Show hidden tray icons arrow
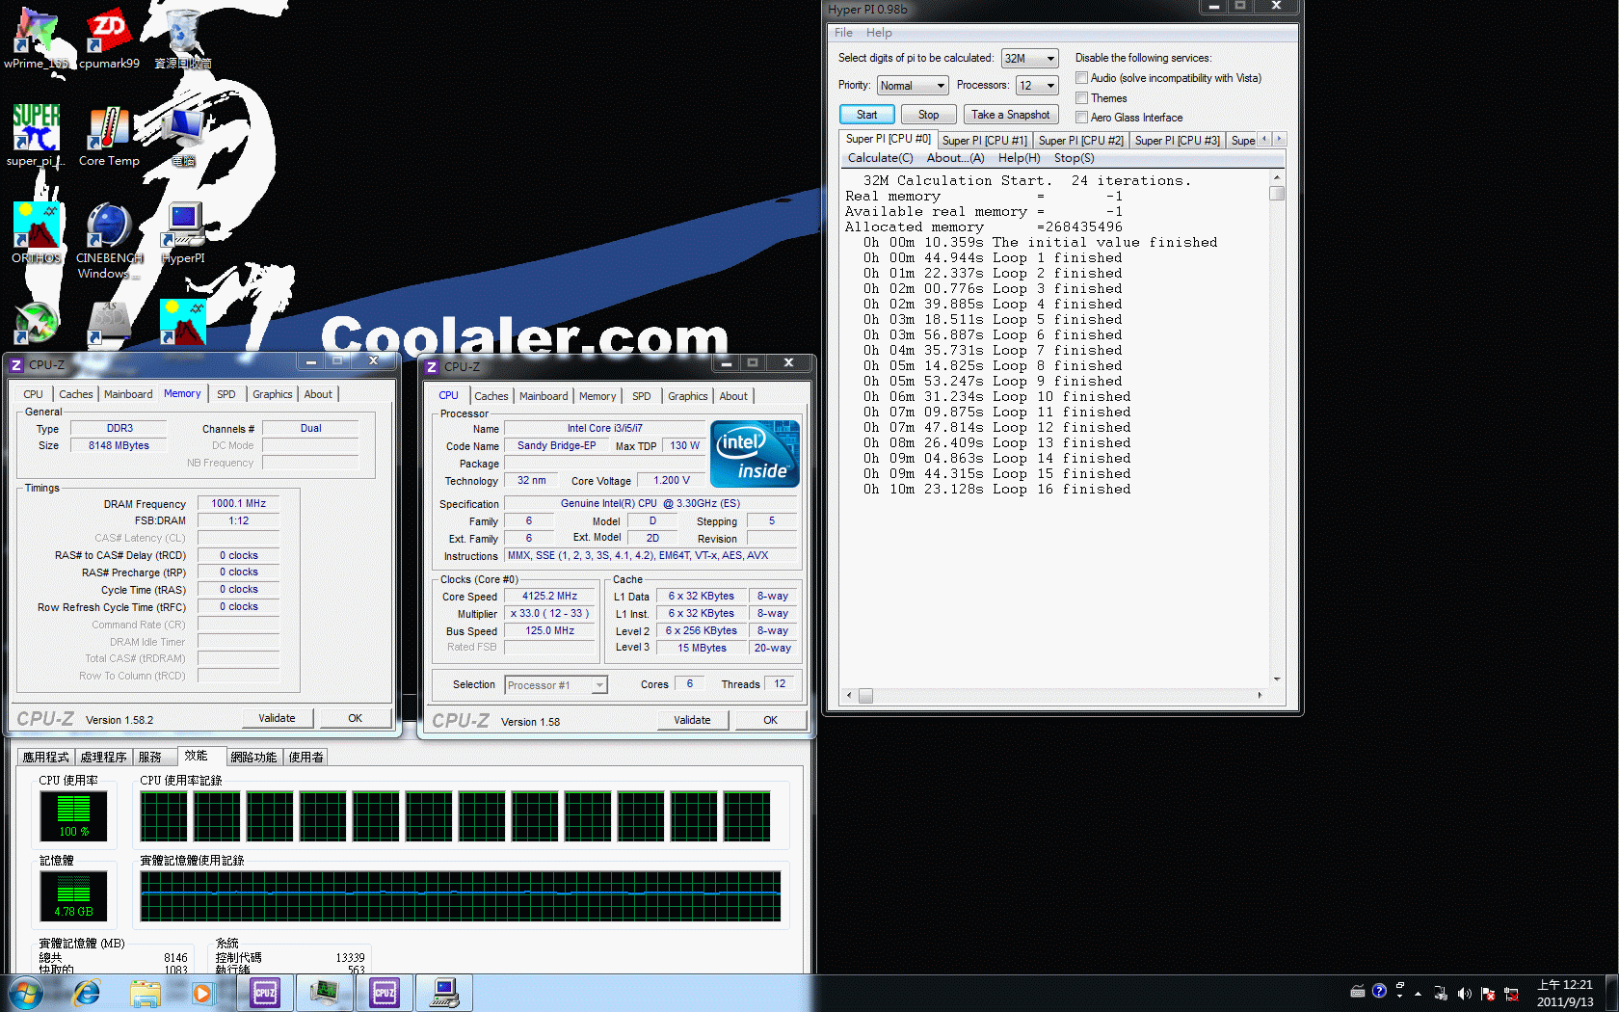Viewport: 1619px width, 1012px height. 1418,994
